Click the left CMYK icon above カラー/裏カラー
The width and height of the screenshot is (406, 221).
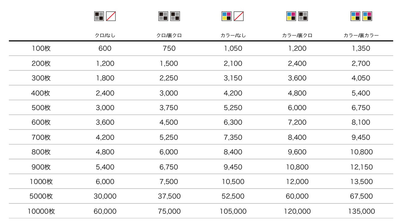point(355,16)
